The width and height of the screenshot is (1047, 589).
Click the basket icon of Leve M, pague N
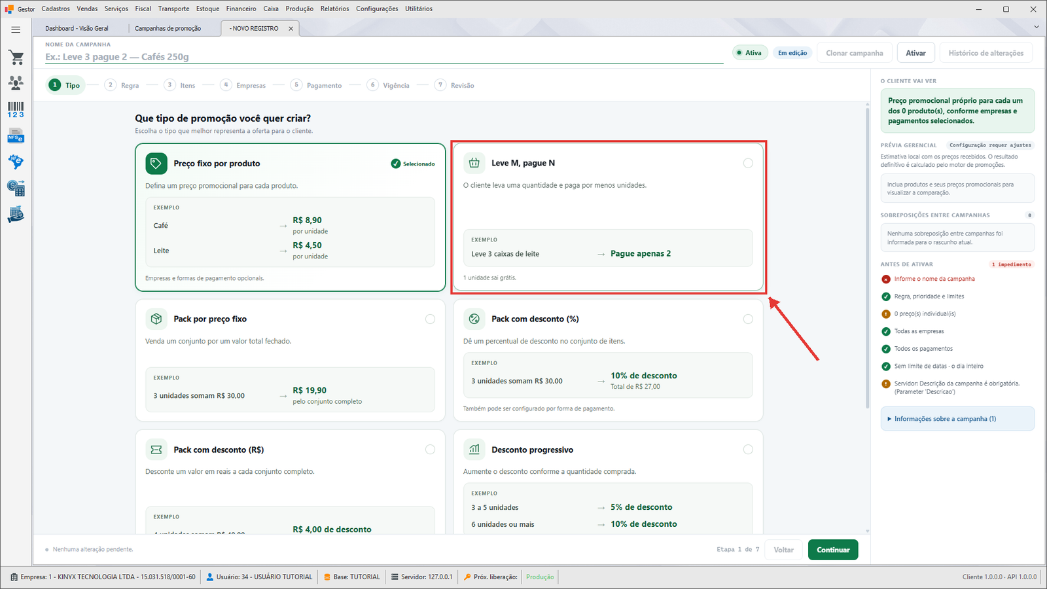point(474,163)
